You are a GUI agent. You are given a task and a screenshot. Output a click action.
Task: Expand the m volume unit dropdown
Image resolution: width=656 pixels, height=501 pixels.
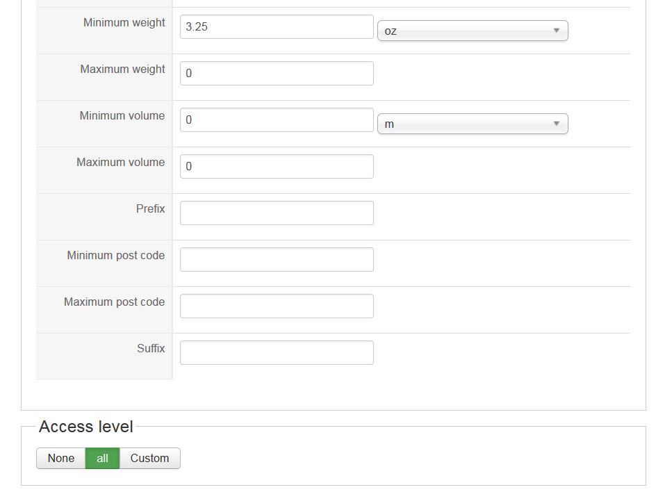(x=473, y=124)
